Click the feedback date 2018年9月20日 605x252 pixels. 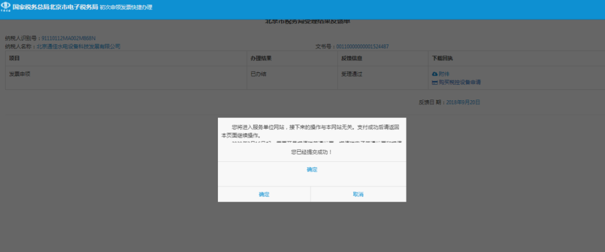[463, 102]
